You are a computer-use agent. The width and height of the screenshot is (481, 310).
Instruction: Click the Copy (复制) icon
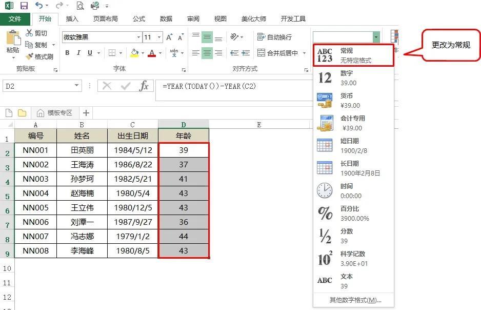[29, 45]
